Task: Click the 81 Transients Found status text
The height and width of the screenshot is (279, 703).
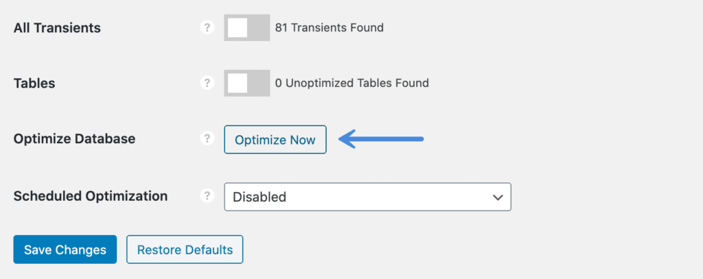Action: click(329, 28)
